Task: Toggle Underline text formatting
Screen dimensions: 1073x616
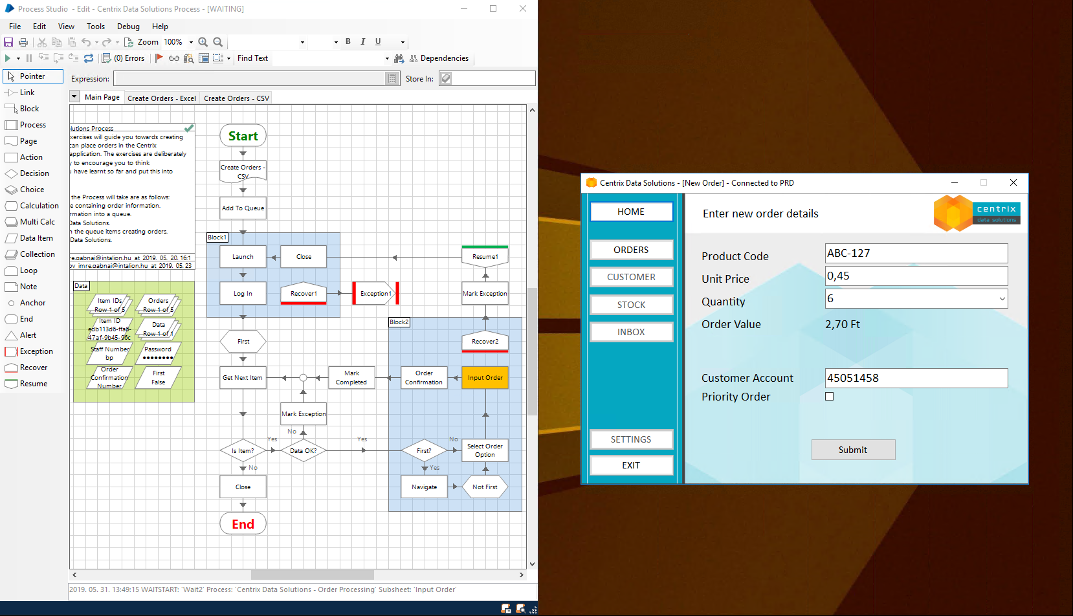Action: (378, 41)
